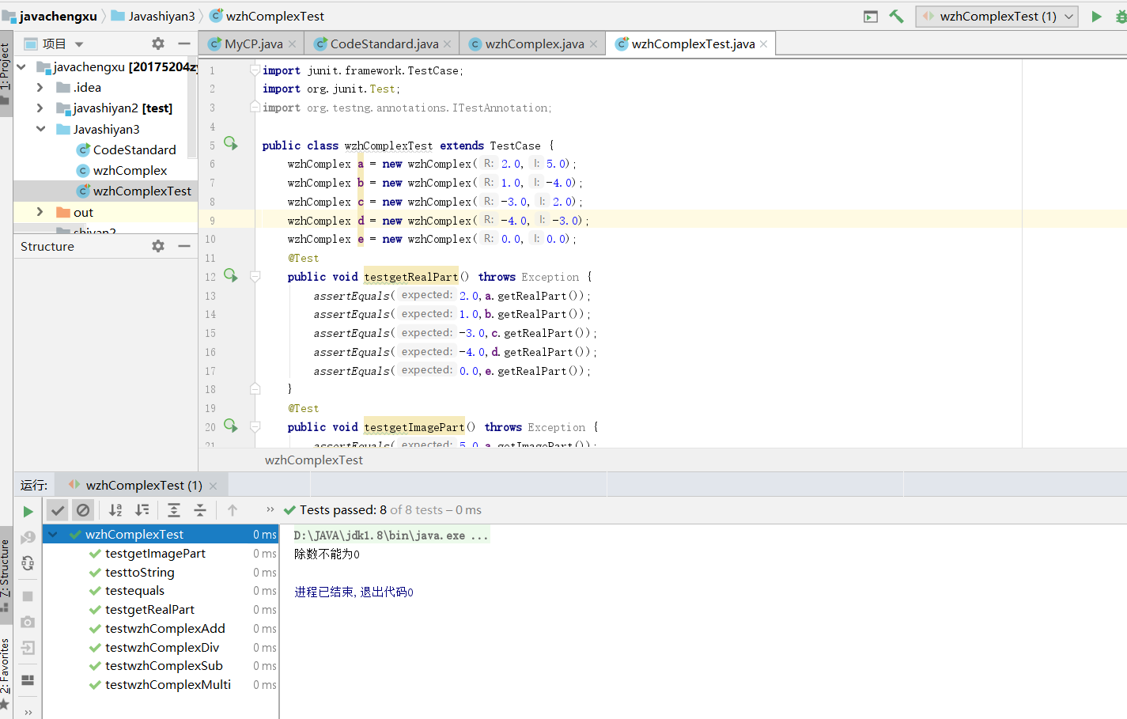
Task: Hide the Project panel with minus icon
Action: pyautogui.click(x=184, y=44)
